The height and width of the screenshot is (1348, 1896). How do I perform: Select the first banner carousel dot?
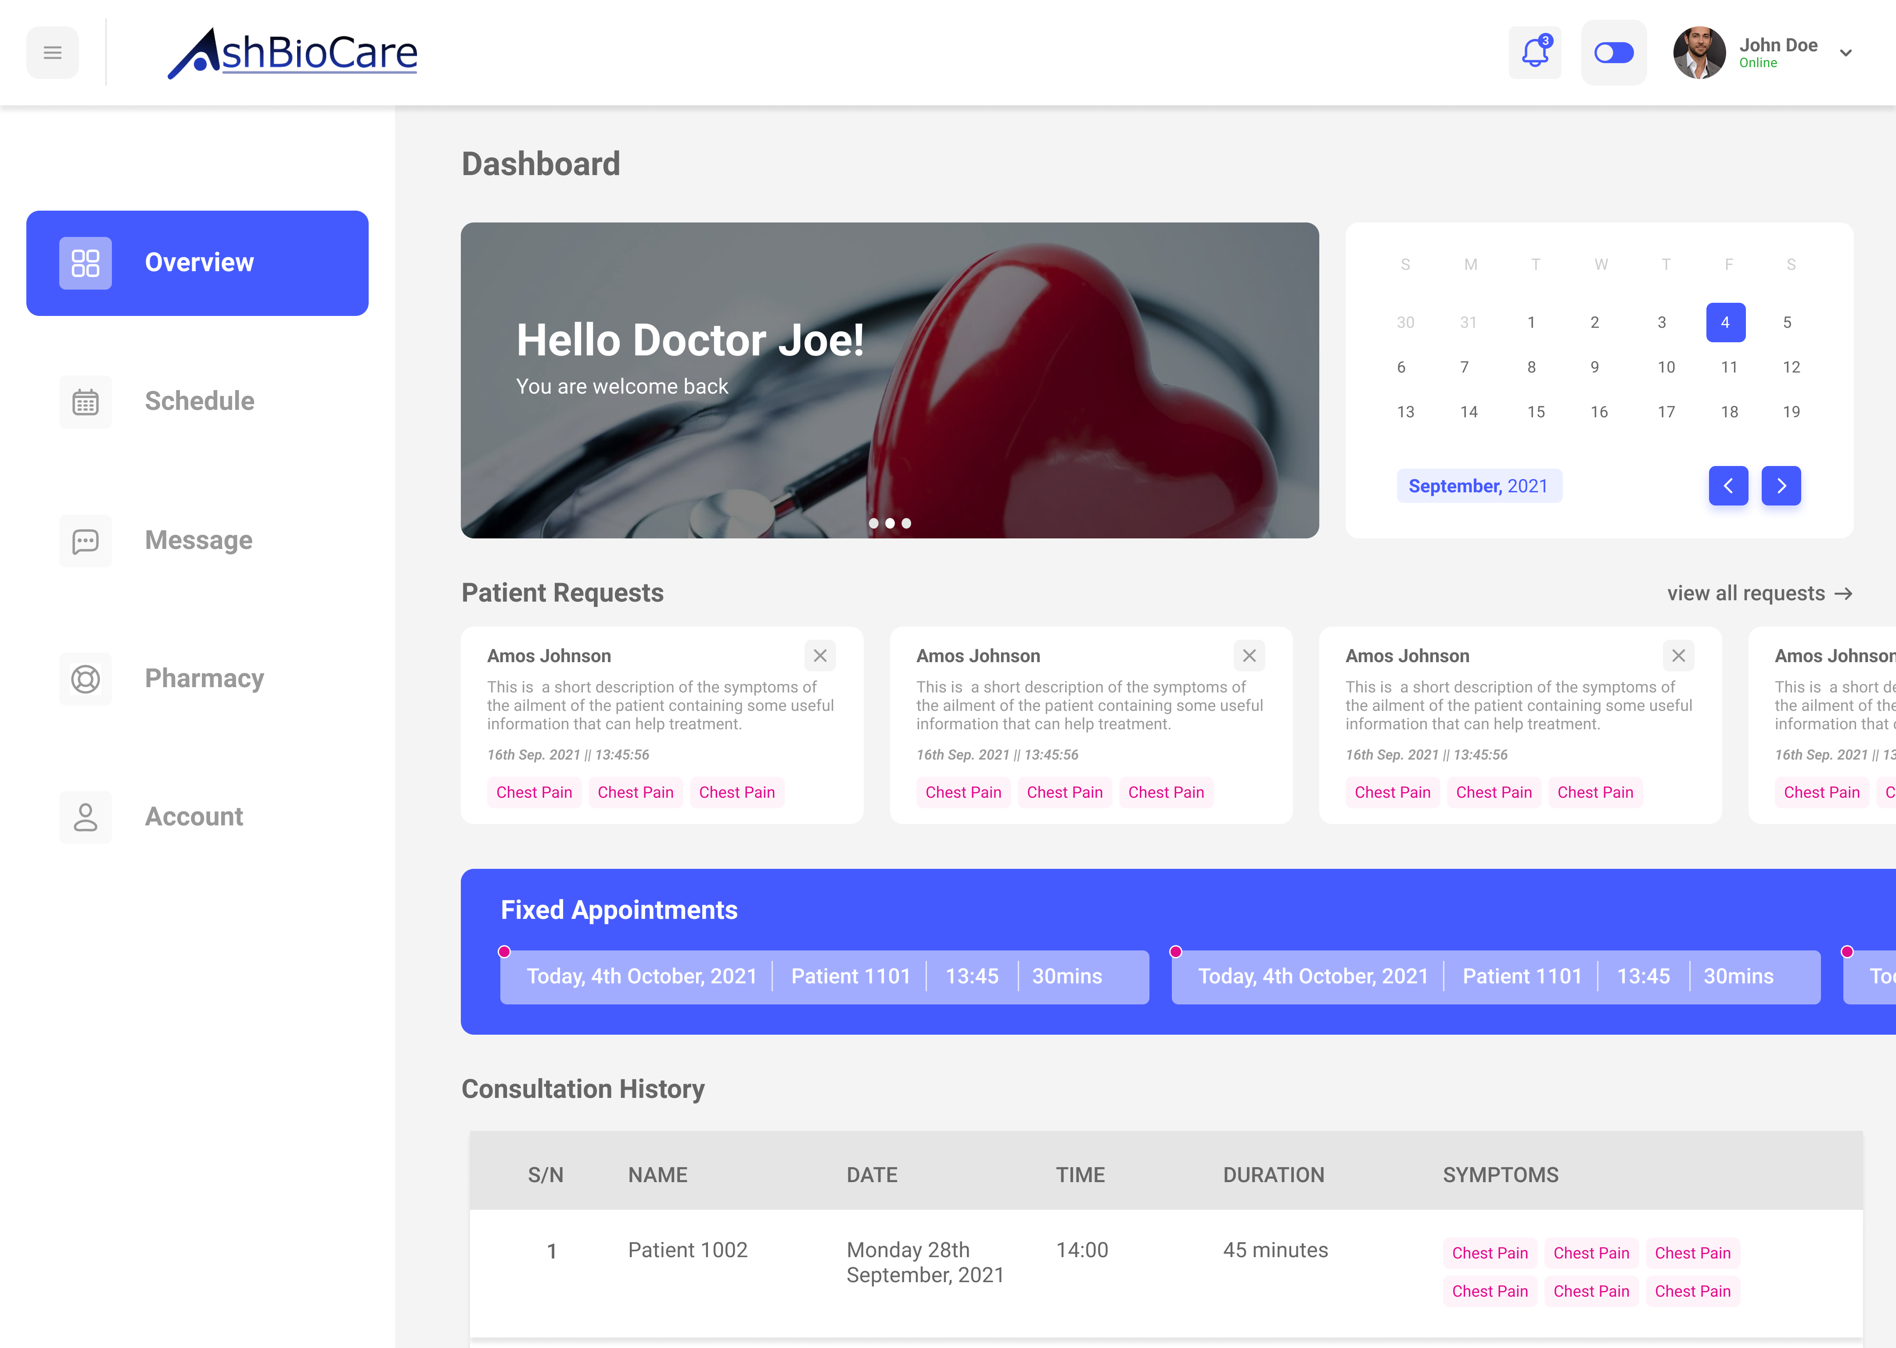(873, 523)
